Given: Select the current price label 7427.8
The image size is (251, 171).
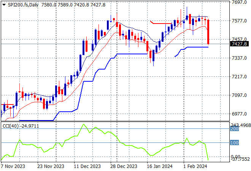Looking at the screenshot, I should pos(239,44).
